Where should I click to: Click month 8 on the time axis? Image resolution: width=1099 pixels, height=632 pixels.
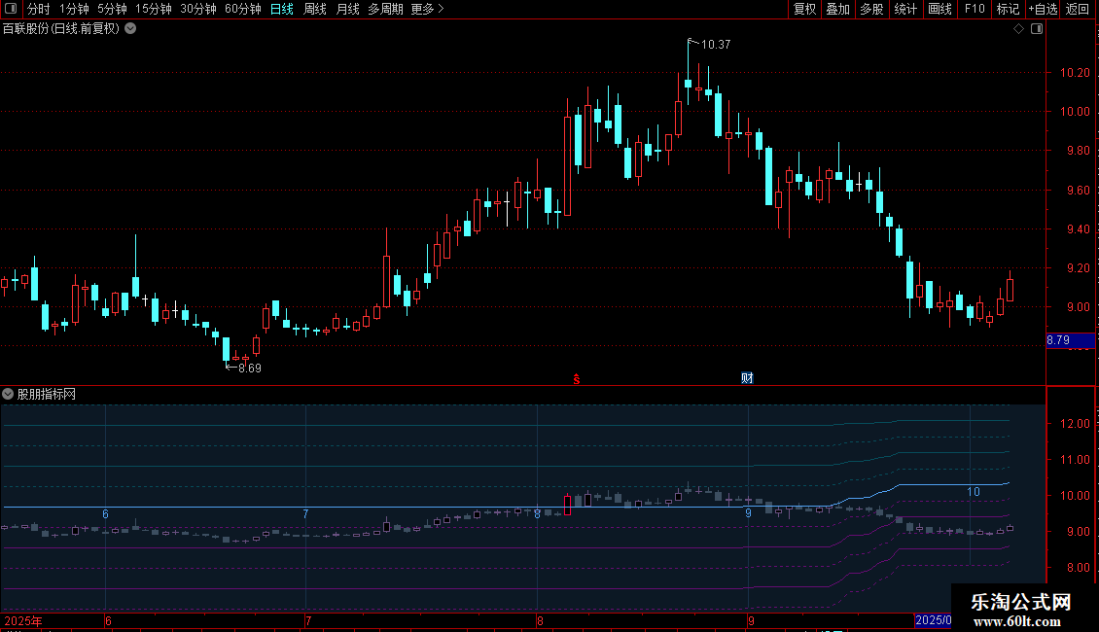coord(540,620)
